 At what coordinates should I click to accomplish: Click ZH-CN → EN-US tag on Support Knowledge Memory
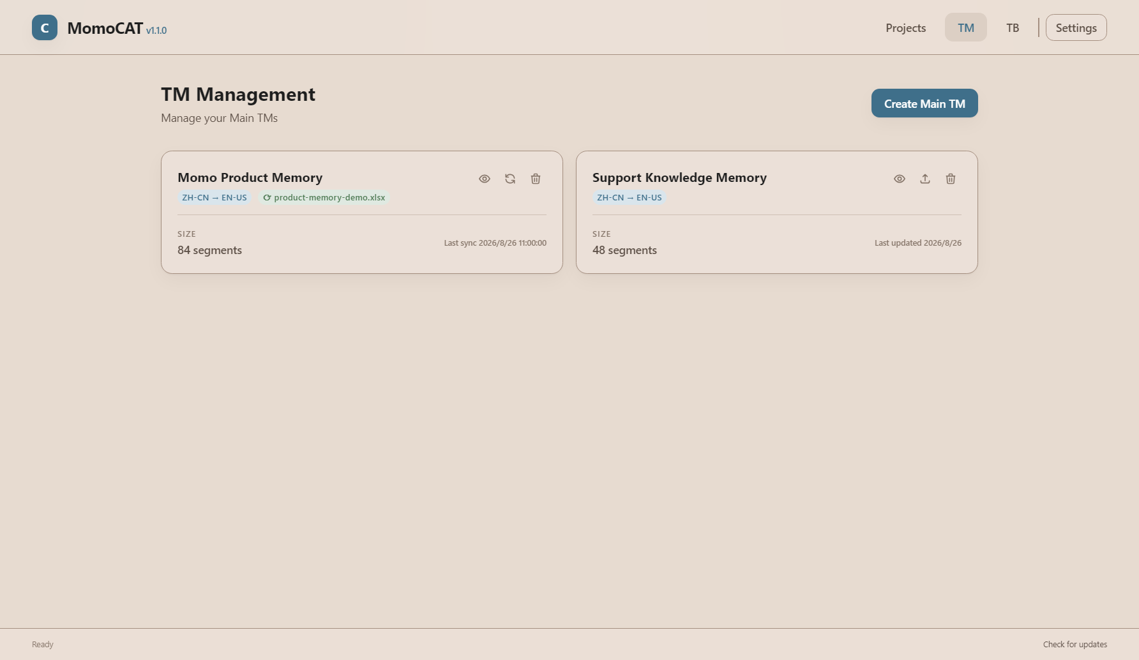pyautogui.click(x=630, y=197)
